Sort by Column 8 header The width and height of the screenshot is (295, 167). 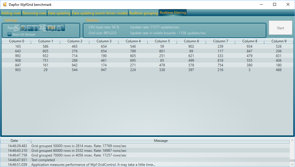250,41
